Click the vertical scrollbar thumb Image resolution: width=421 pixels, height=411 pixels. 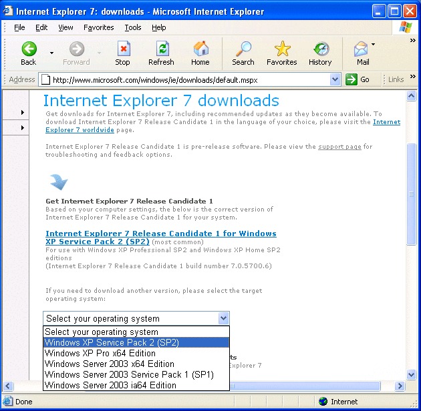tap(412, 194)
